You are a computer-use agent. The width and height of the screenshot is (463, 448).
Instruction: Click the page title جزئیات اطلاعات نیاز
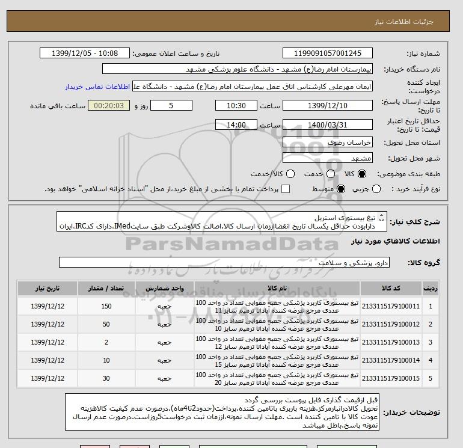click(403, 22)
